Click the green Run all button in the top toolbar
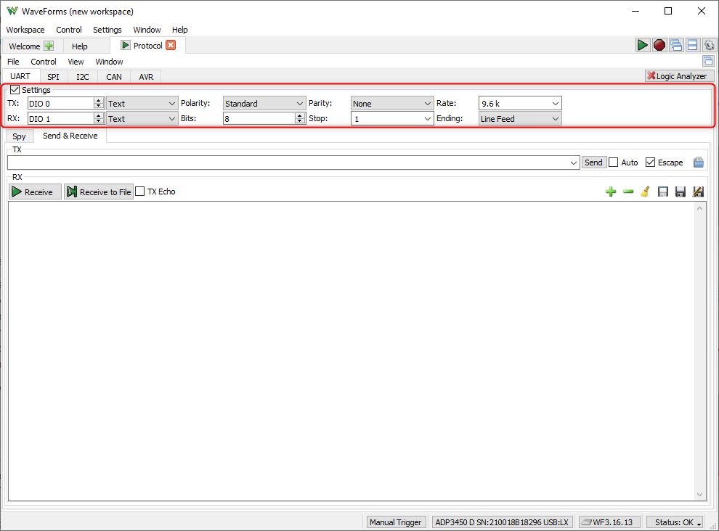 tap(643, 45)
